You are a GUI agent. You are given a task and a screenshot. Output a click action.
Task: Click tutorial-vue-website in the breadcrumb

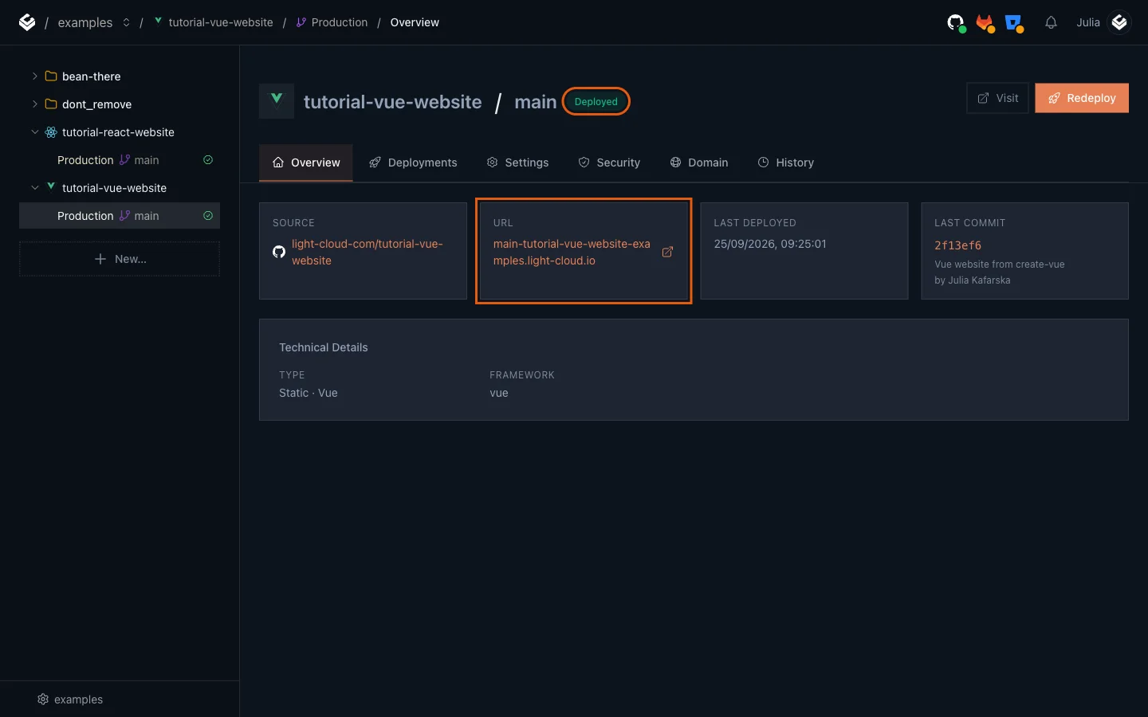(x=221, y=22)
